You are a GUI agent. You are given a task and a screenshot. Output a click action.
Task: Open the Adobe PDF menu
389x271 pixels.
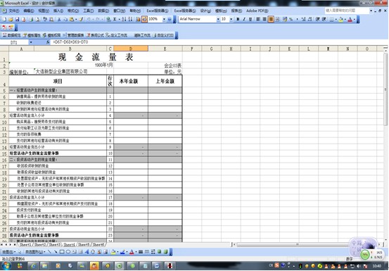coord(257,11)
